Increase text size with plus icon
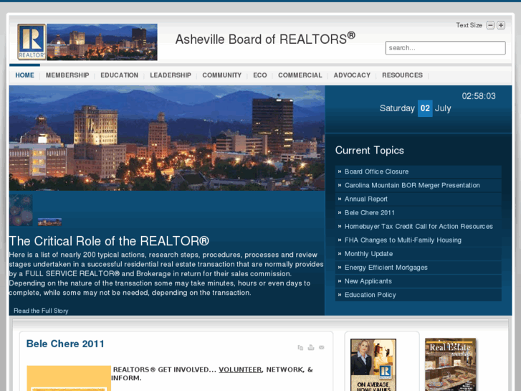 pyautogui.click(x=501, y=25)
